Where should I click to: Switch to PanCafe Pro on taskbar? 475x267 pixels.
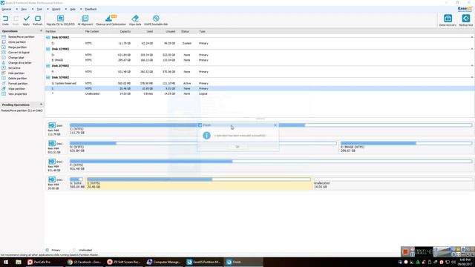click(x=45, y=262)
